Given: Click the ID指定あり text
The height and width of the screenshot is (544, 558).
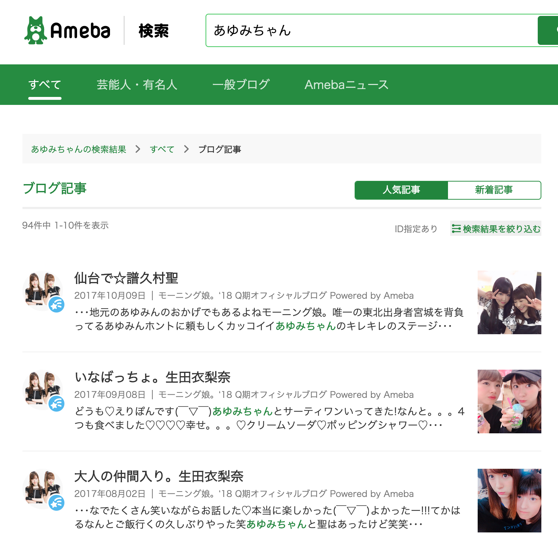Looking at the screenshot, I should (416, 229).
